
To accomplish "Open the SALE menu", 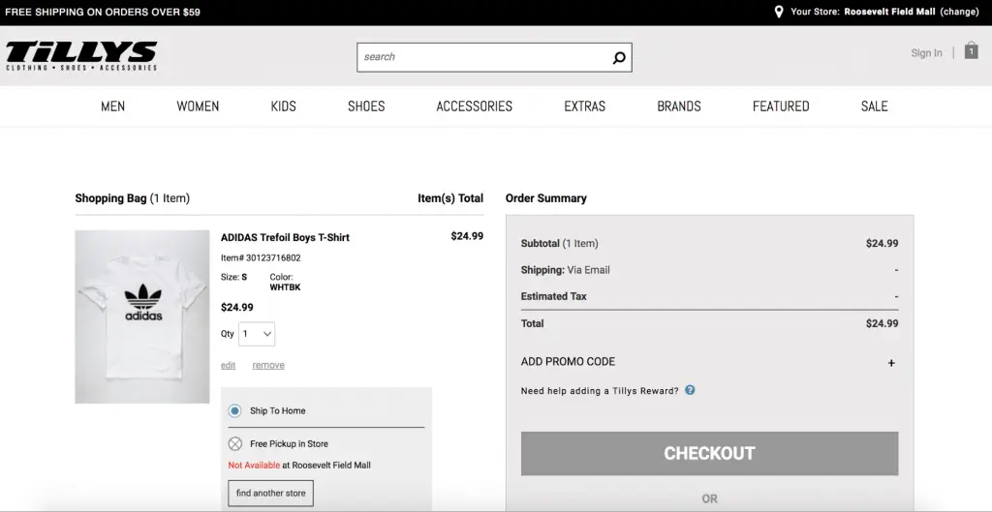I will 875,106.
